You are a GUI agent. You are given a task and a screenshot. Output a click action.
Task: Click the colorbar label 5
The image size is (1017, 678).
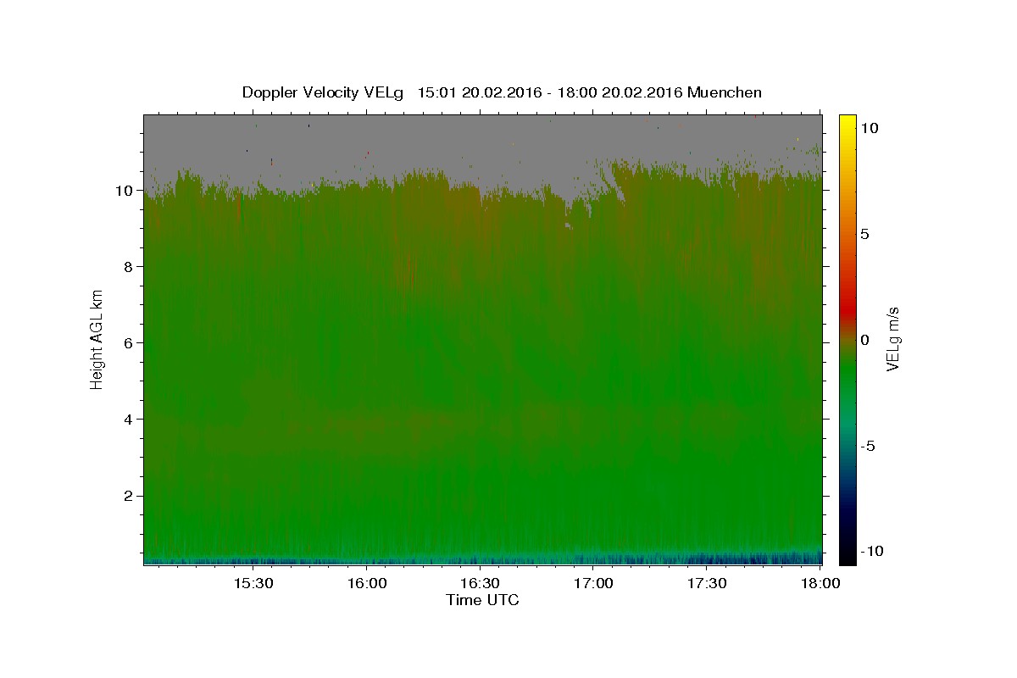coord(865,234)
